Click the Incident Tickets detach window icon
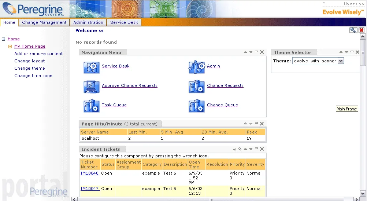 coord(234,149)
